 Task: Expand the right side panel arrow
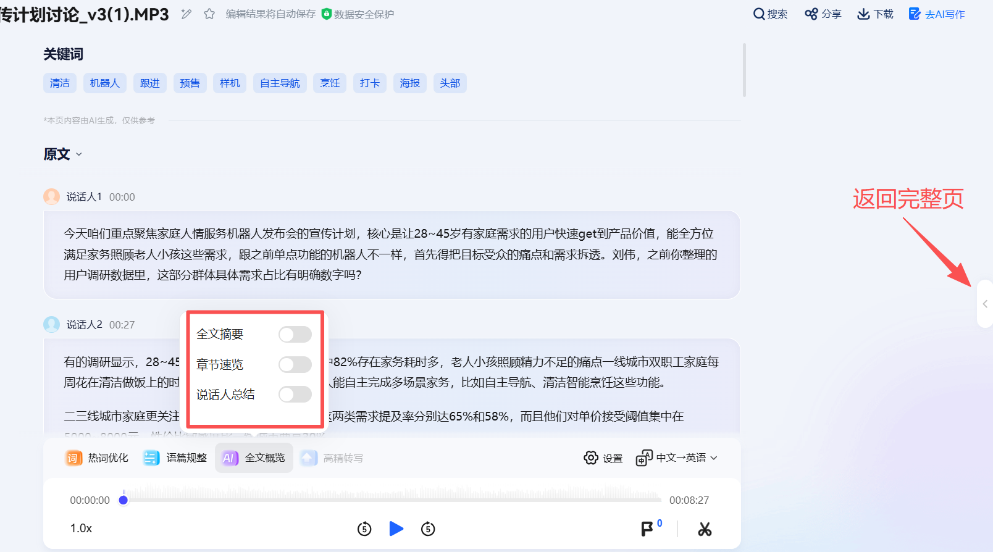click(985, 304)
